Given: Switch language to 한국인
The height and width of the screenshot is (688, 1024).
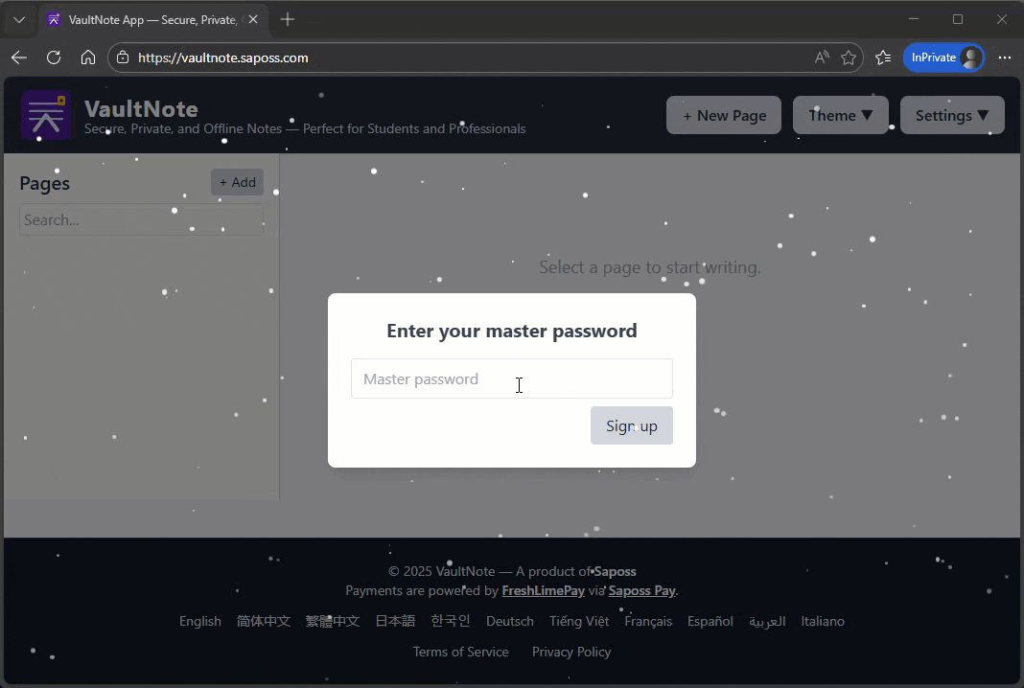Looking at the screenshot, I should 451,621.
